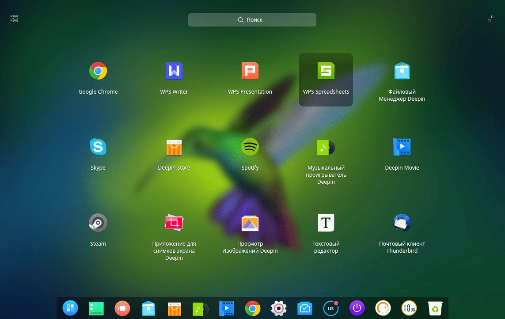Open the music player from the dock

click(x=200, y=309)
